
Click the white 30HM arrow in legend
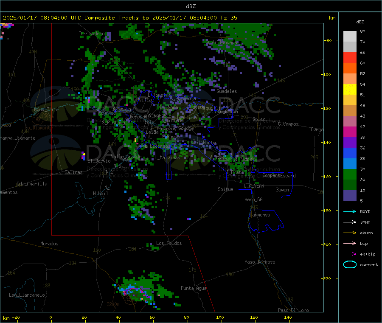(350, 222)
